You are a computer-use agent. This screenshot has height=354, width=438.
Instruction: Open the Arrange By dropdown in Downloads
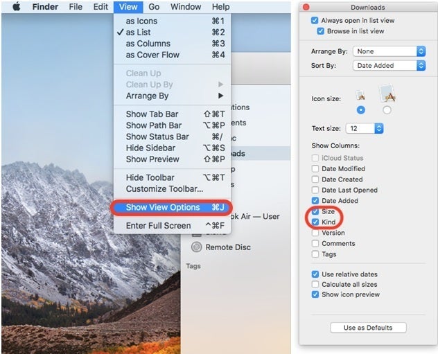pos(389,51)
